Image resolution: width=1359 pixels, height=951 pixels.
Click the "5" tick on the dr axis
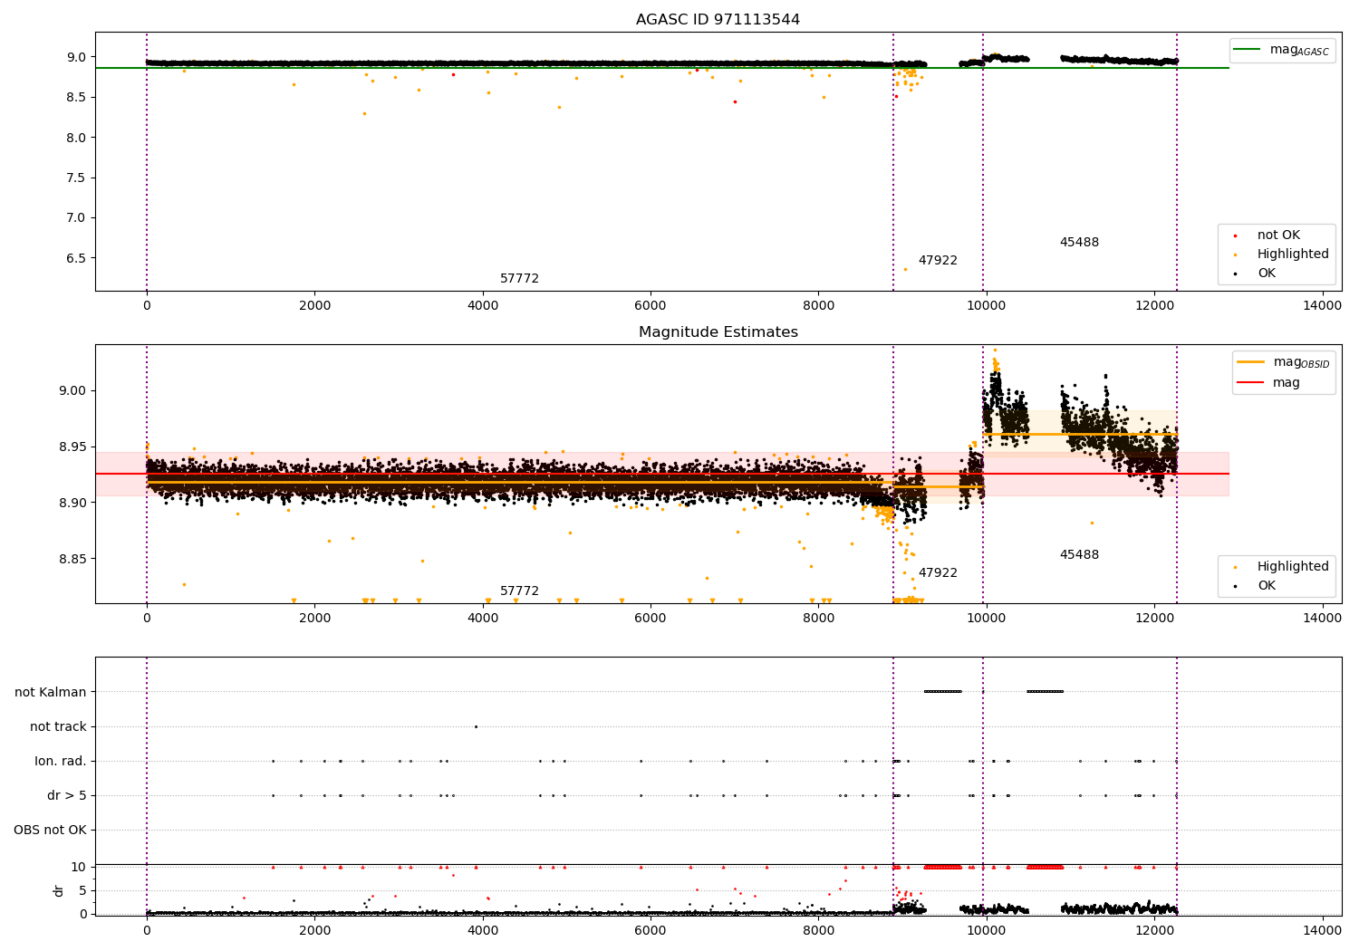(82, 891)
